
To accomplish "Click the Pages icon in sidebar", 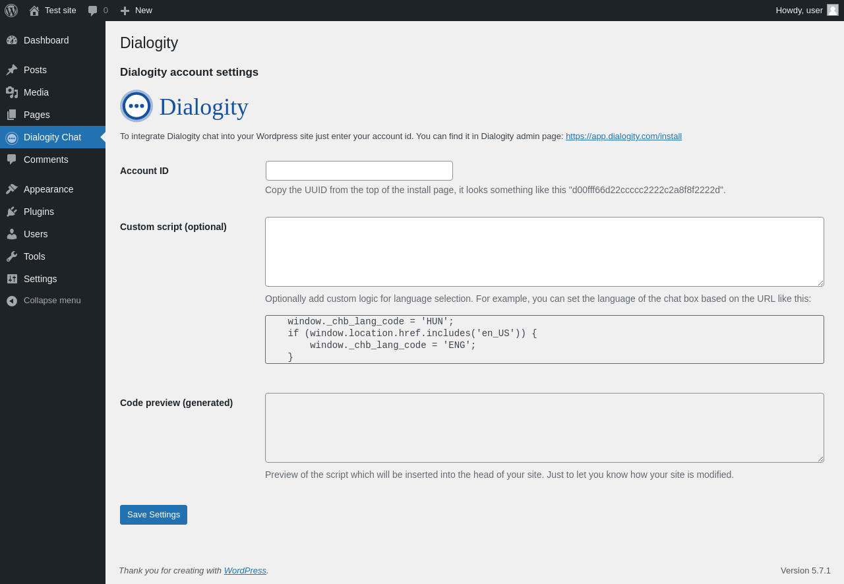I will click(x=12, y=115).
